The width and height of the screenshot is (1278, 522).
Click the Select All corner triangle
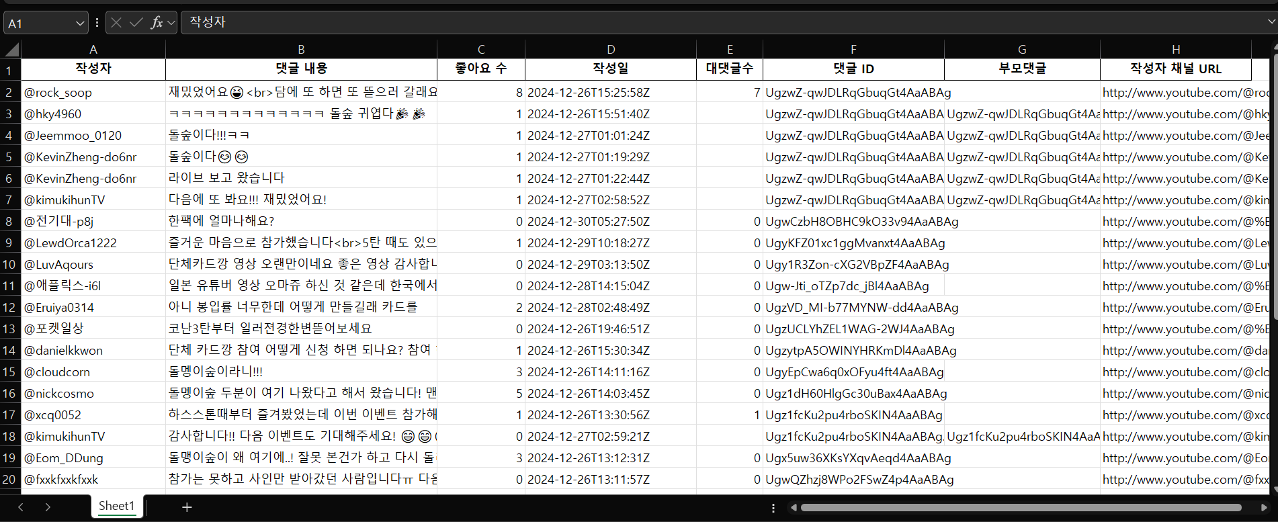(11, 50)
